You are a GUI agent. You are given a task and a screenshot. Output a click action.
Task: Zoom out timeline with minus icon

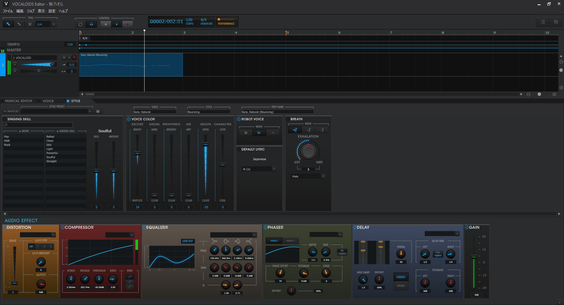pyautogui.click(x=528, y=94)
